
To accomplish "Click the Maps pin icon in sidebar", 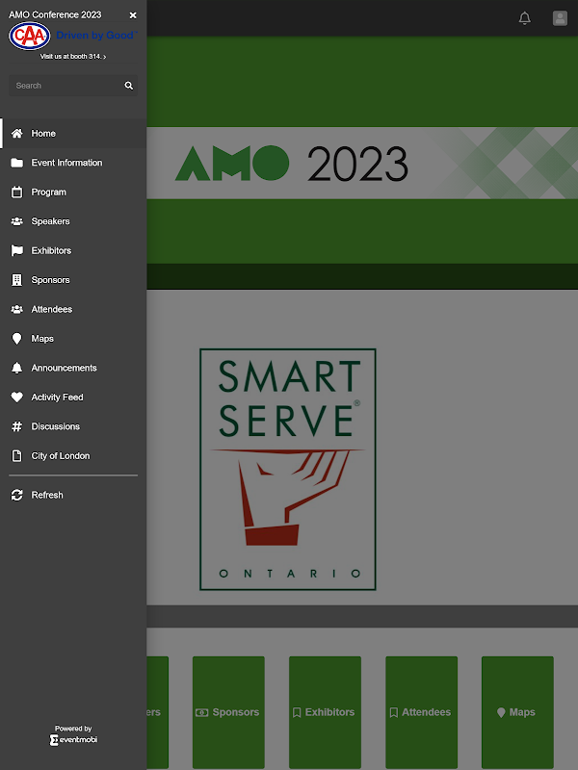I will point(16,339).
